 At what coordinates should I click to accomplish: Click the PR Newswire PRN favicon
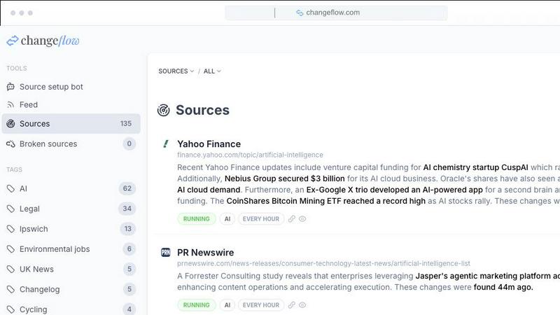166,253
